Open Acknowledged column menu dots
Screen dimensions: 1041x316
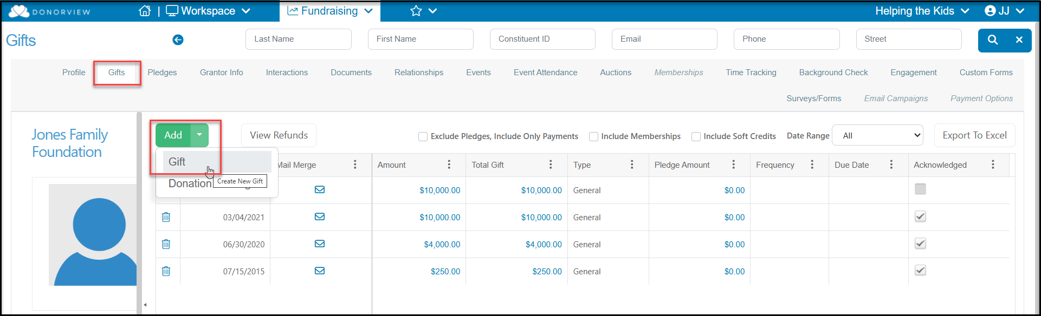coord(993,164)
